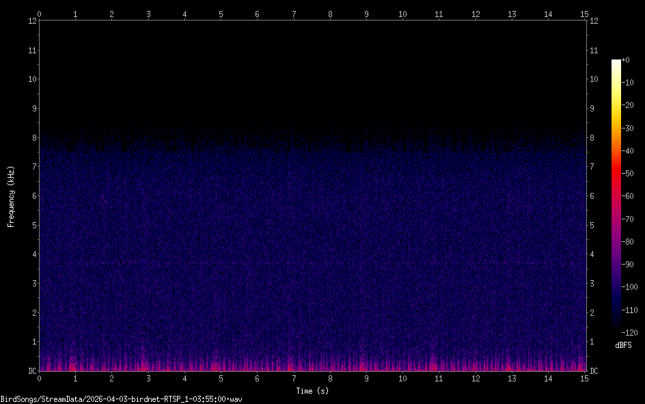Click the 0 second tick on bottom time axis
The image size is (645, 404).
40,378
